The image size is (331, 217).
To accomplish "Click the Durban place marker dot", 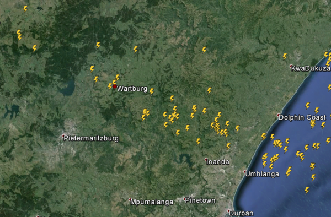I will pos(228,211).
